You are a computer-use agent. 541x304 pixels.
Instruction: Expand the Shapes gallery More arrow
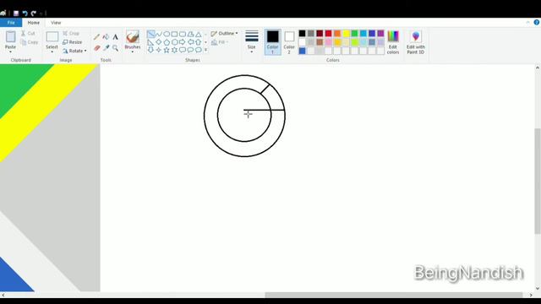click(x=206, y=50)
